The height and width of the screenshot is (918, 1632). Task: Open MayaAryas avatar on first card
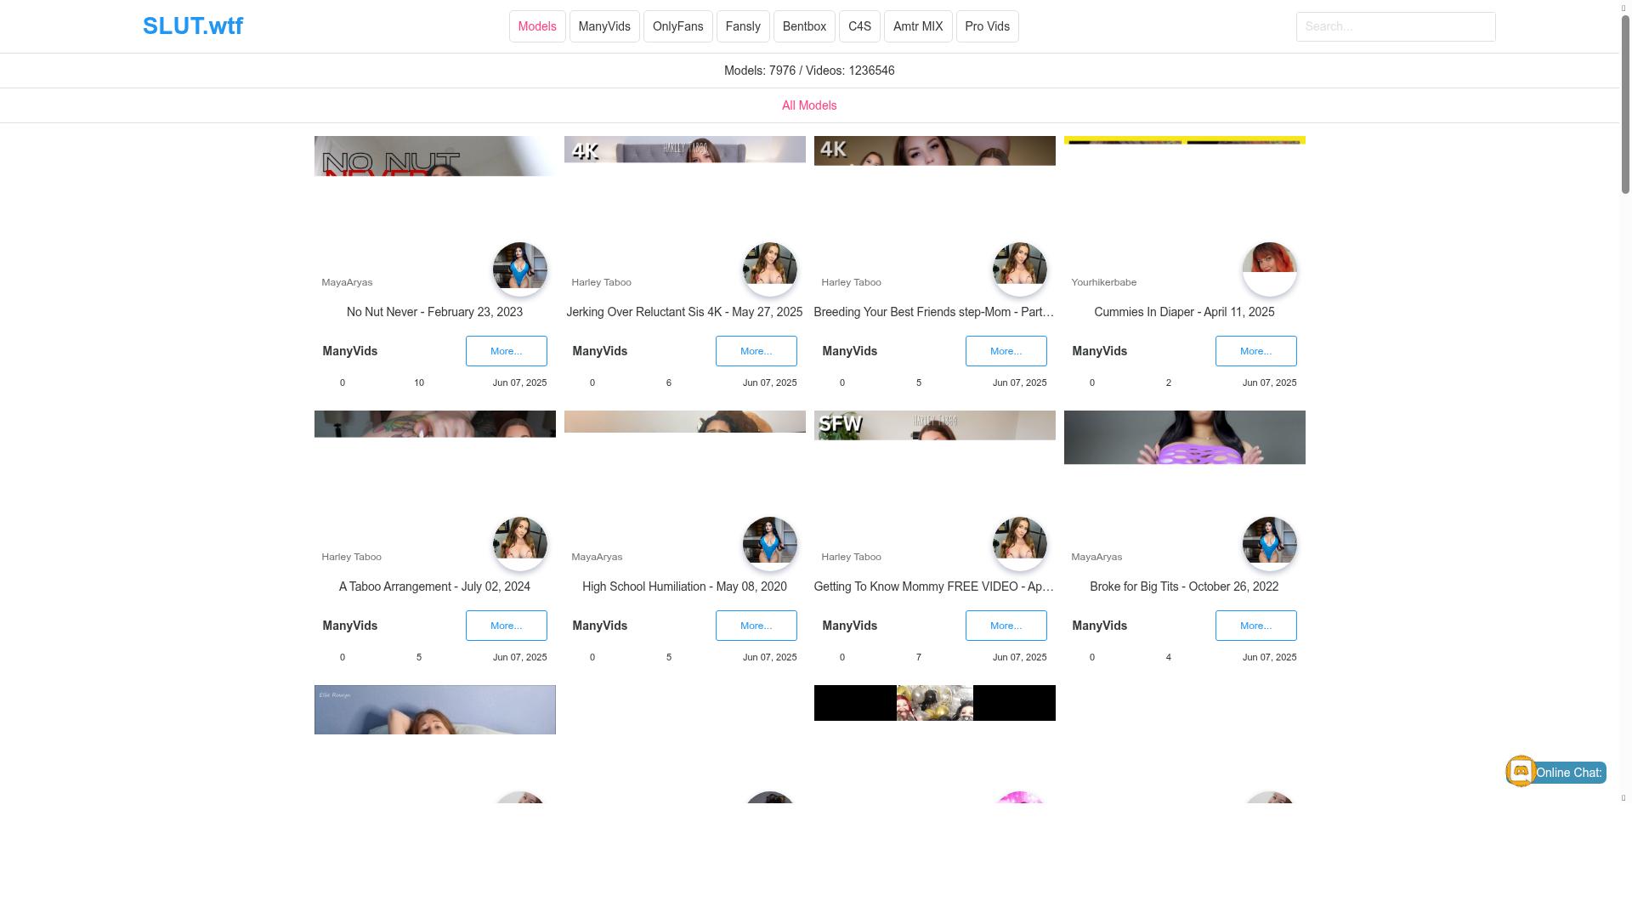click(x=520, y=269)
